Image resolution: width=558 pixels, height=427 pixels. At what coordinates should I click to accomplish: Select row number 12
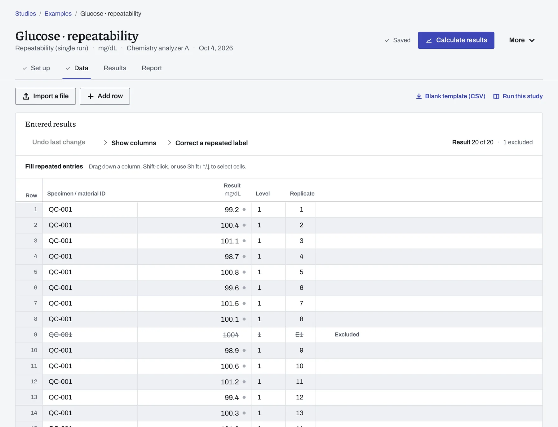coord(29,382)
